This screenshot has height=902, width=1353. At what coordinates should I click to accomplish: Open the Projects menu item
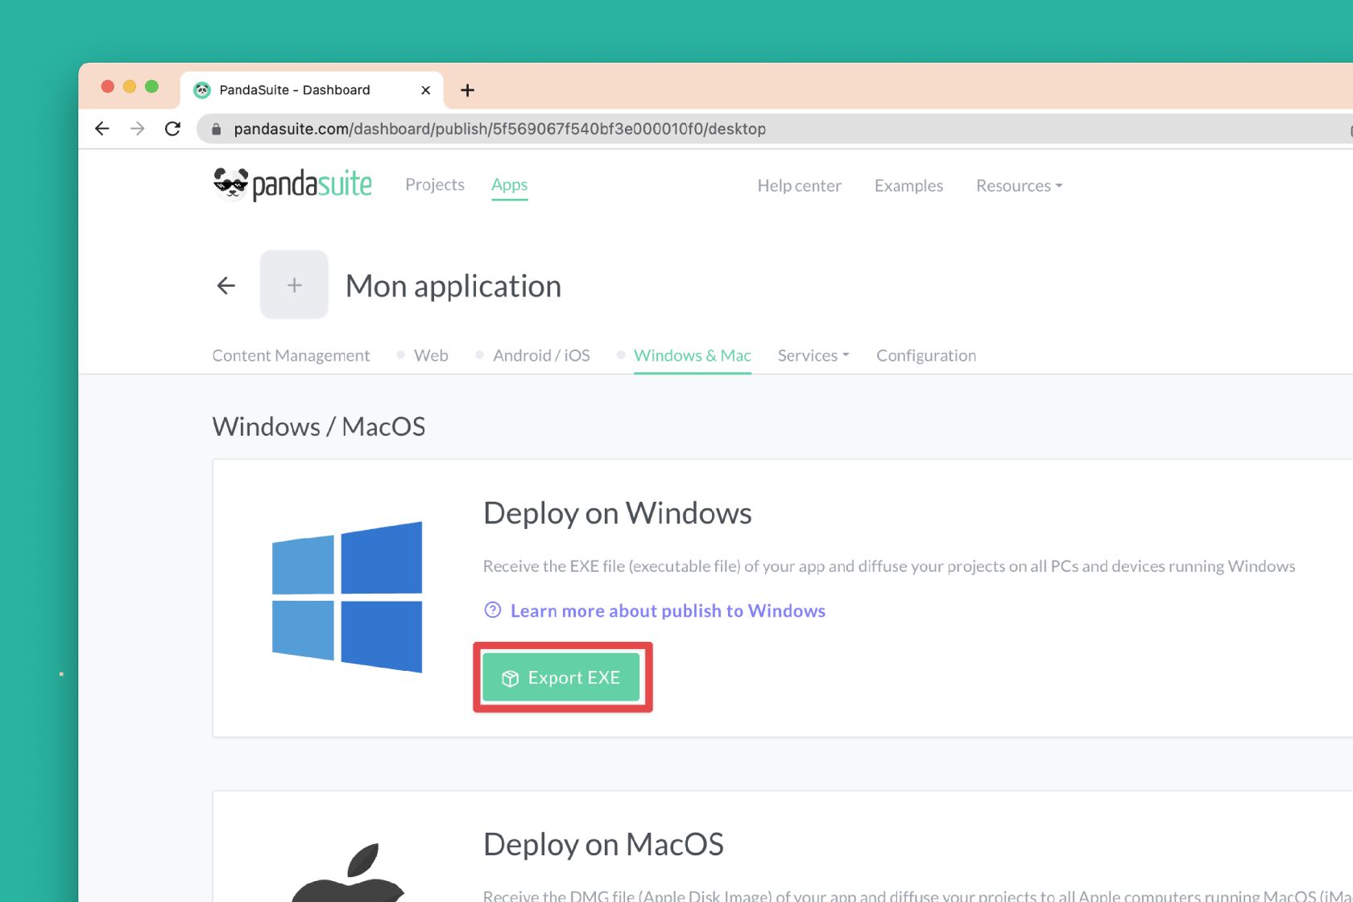click(435, 185)
